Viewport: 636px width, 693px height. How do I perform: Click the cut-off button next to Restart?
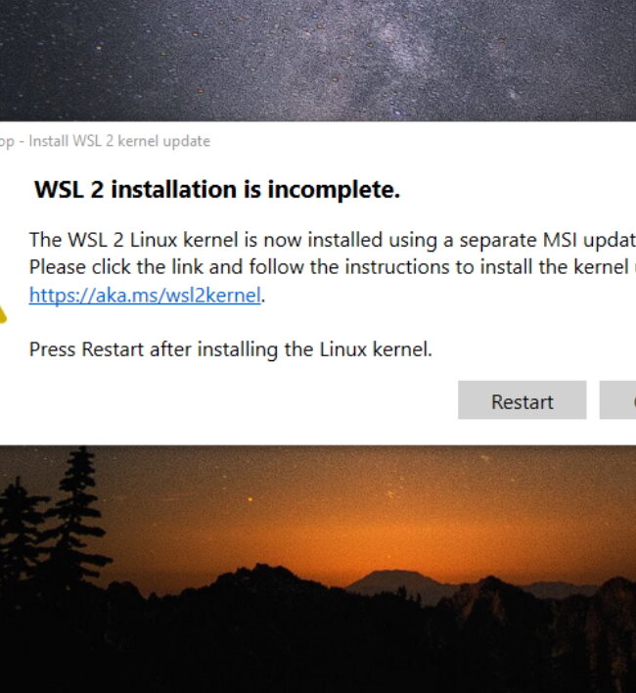click(x=617, y=400)
